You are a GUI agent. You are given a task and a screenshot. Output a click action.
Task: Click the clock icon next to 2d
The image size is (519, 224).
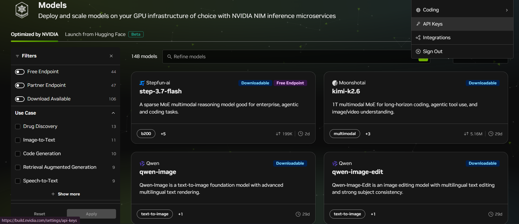[x=300, y=134]
